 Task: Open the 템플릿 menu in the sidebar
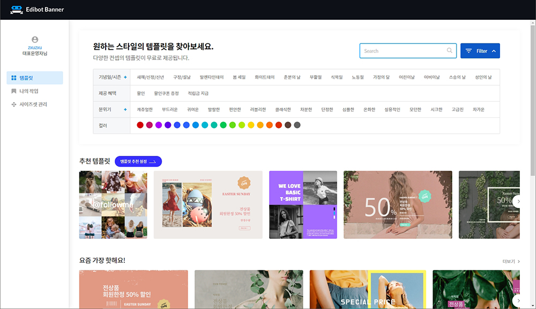click(x=35, y=78)
